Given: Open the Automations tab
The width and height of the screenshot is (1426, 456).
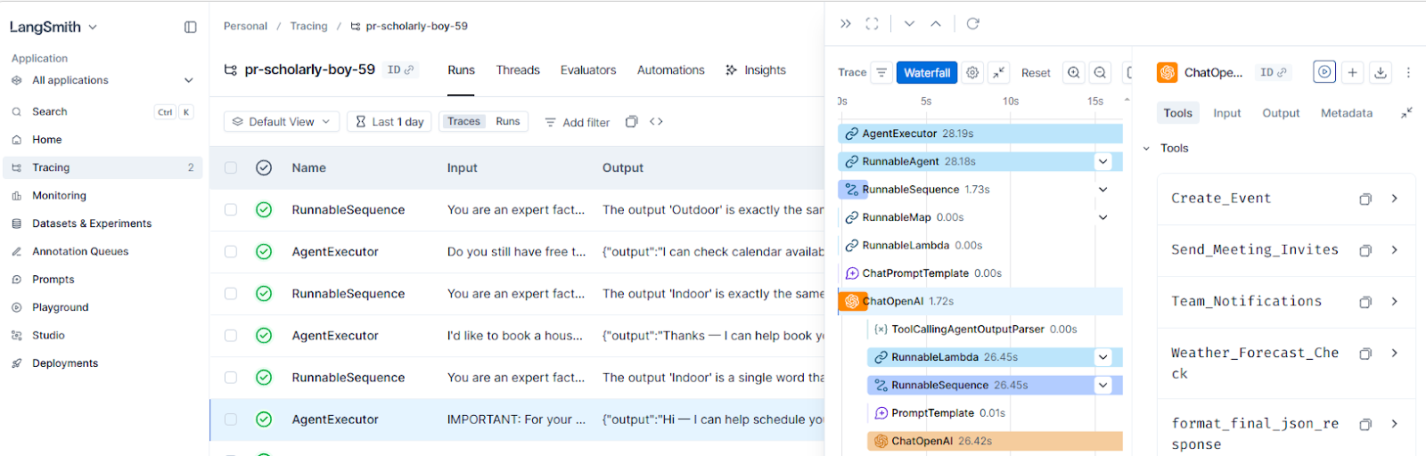Looking at the screenshot, I should pos(670,69).
